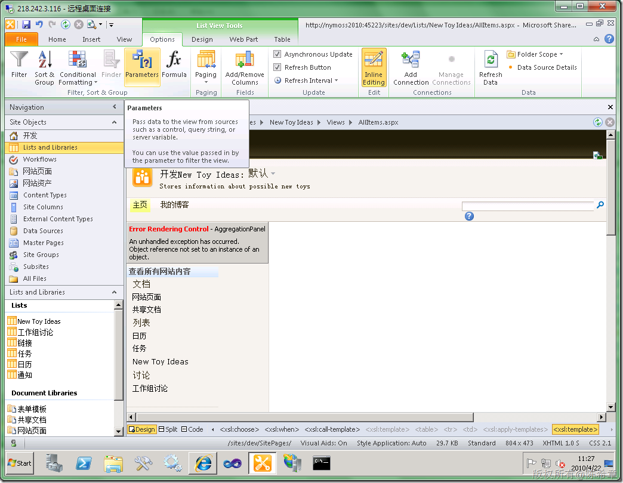Open Site Groups site object
623x483 pixels.
click(x=41, y=255)
